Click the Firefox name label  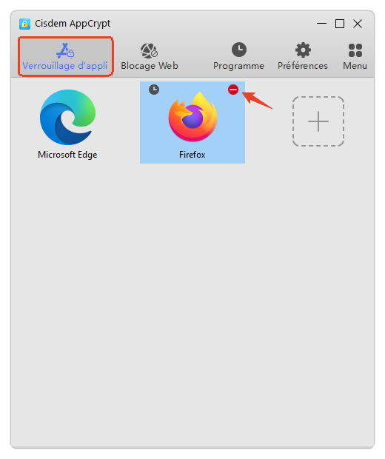tap(192, 155)
